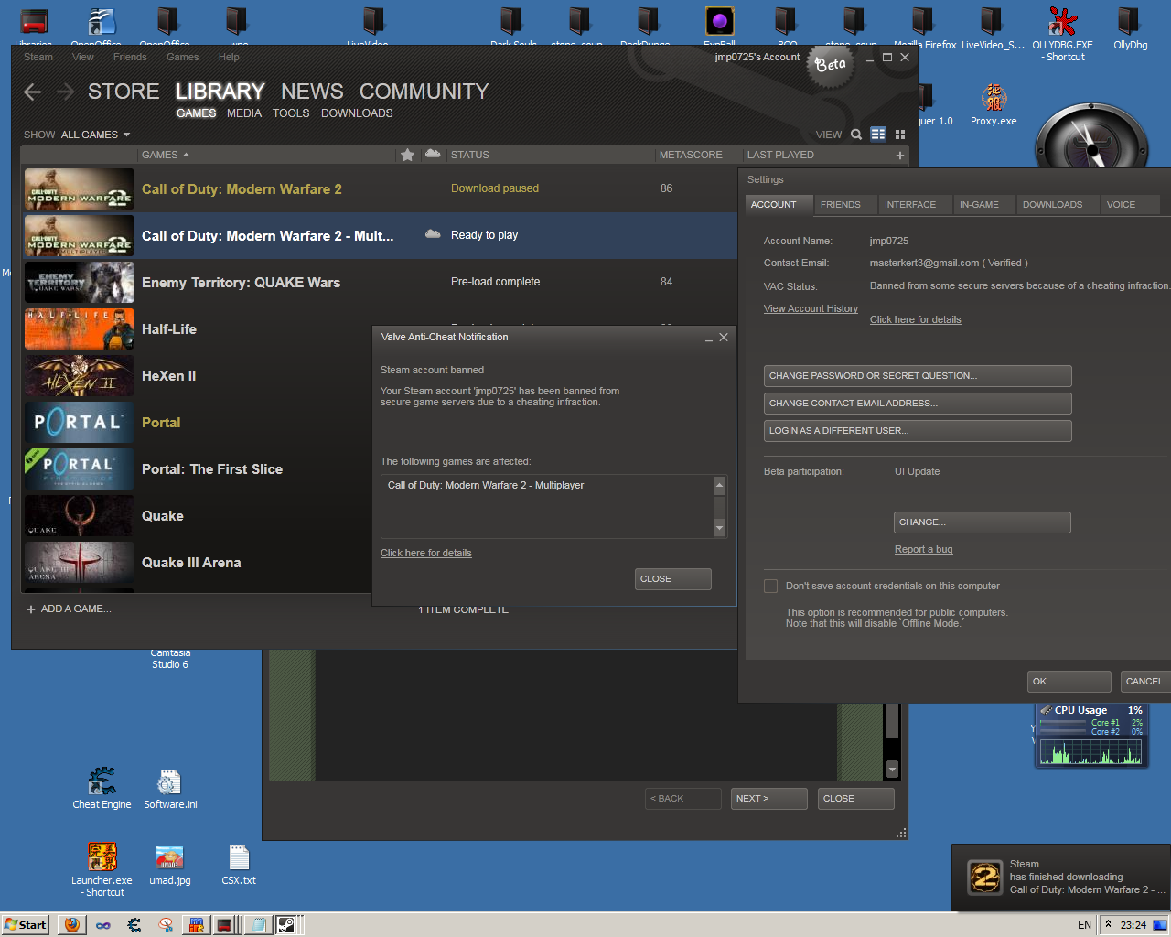Click the cloud column header icon
The width and height of the screenshot is (1171, 937).
[x=433, y=155]
